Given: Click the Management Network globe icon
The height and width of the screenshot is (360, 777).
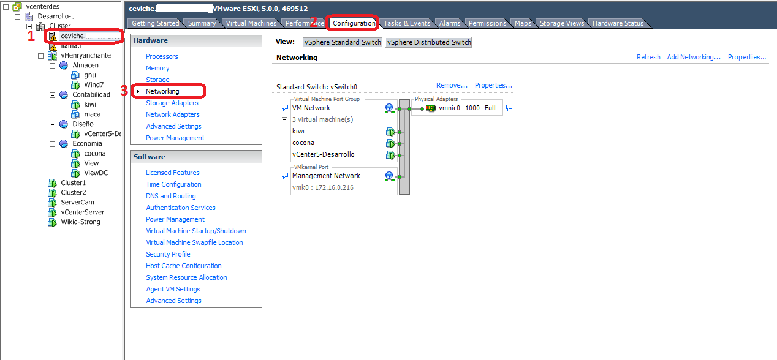Looking at the screenshot, I should point(389,176).
